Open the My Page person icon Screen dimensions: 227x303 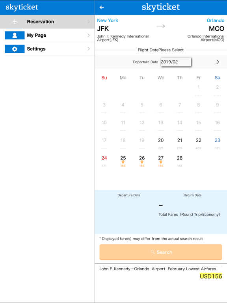pyautogui.click(x=15, y=36)
